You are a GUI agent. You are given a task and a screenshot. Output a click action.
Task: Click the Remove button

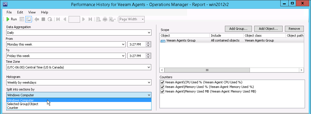[x=294, y=29]
